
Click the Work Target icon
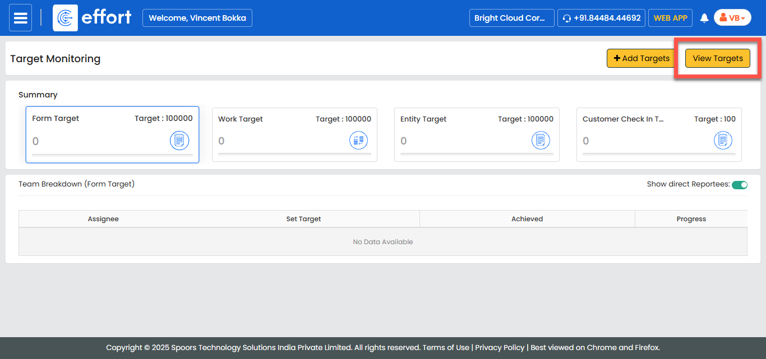tap(359, 141)
